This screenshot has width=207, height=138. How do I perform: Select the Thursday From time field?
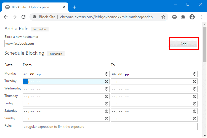66,96
